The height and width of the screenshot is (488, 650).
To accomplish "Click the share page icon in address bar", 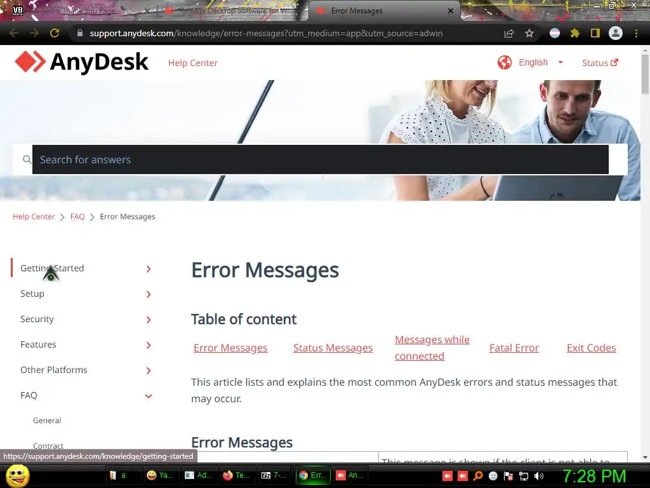I will 509,33.
